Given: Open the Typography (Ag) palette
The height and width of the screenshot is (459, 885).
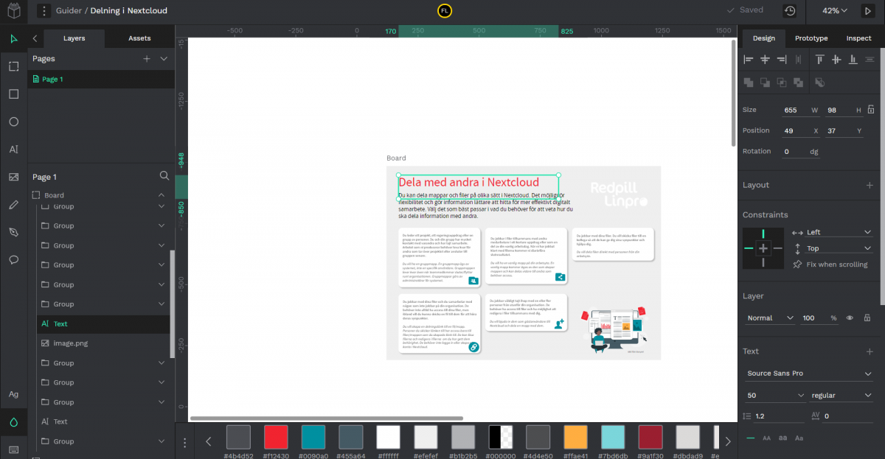Looking at the screenshot, I should point(13,394).
